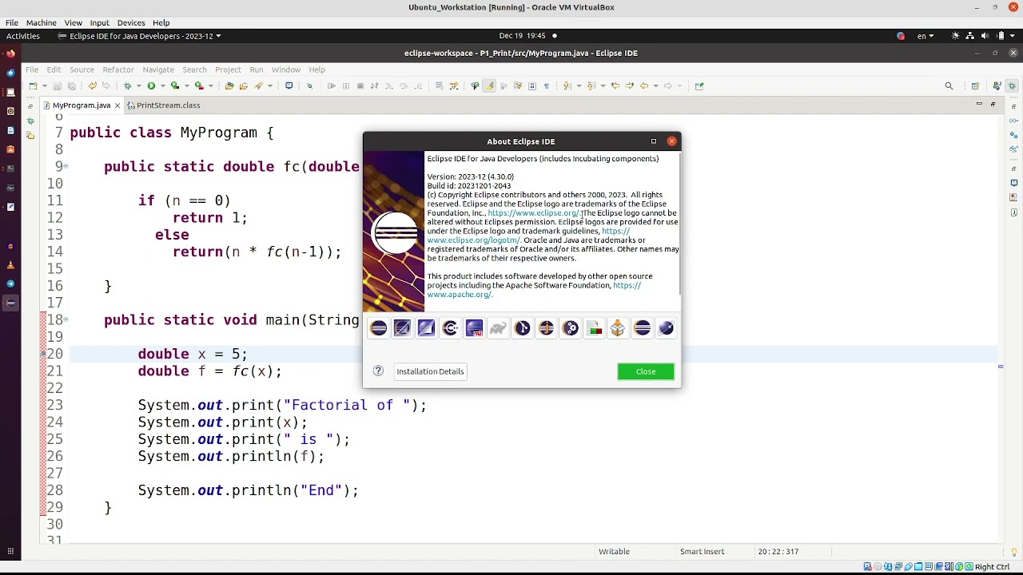Open the help question mark in About dialog
The width and height of the screenshot is (1023, 575).
378,371
